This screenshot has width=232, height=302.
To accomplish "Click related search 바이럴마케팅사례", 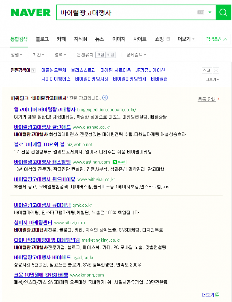I will [92, 79].
